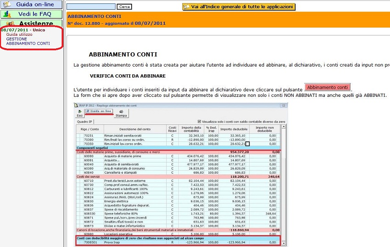Click Guida on-line in embedded IRAP window
Screen dimensions: 390x247
click(x=99, y=111)
